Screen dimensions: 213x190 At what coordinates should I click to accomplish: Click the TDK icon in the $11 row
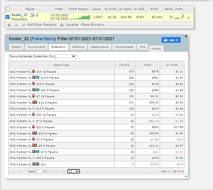[36, 164]
